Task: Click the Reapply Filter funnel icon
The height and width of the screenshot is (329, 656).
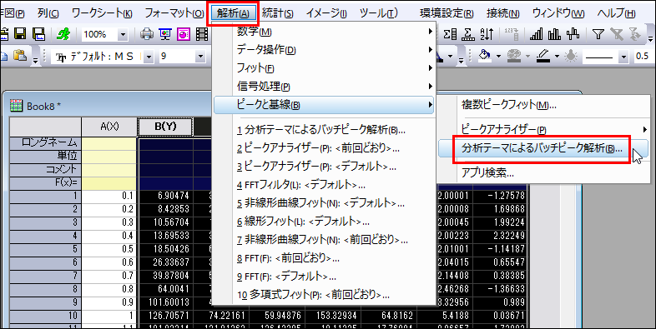Action: (634, 34)
